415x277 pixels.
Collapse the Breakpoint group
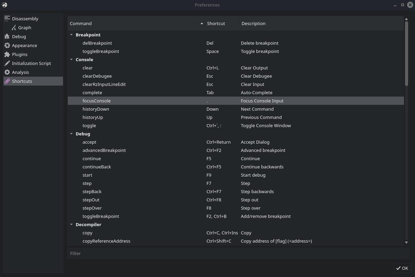tap(72, 35)
